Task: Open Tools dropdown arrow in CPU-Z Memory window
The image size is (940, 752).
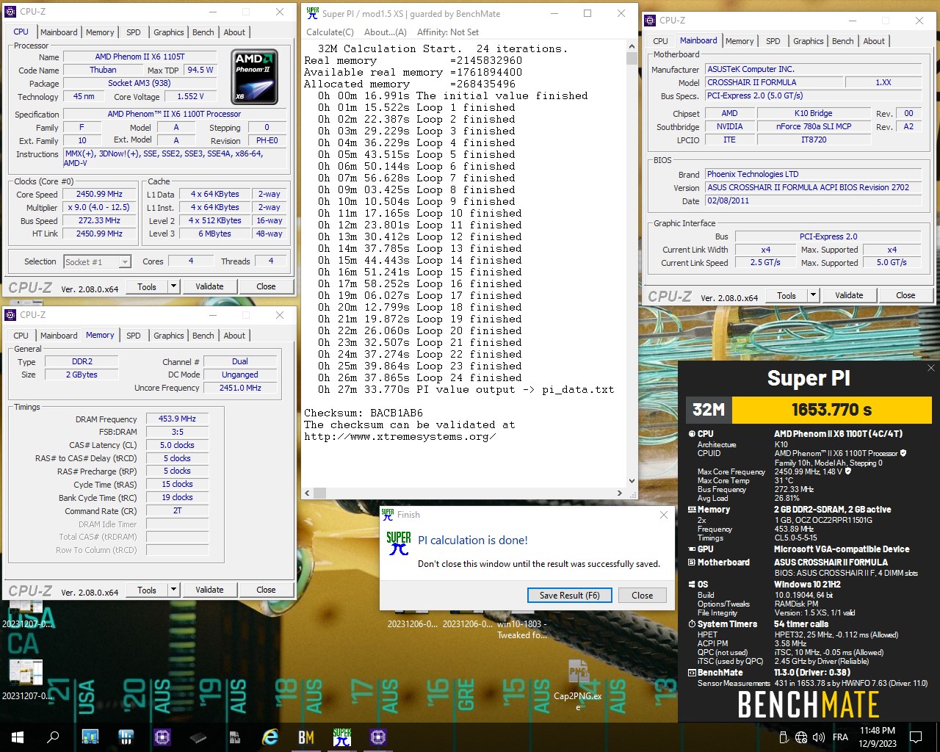Action: point(173,590)
